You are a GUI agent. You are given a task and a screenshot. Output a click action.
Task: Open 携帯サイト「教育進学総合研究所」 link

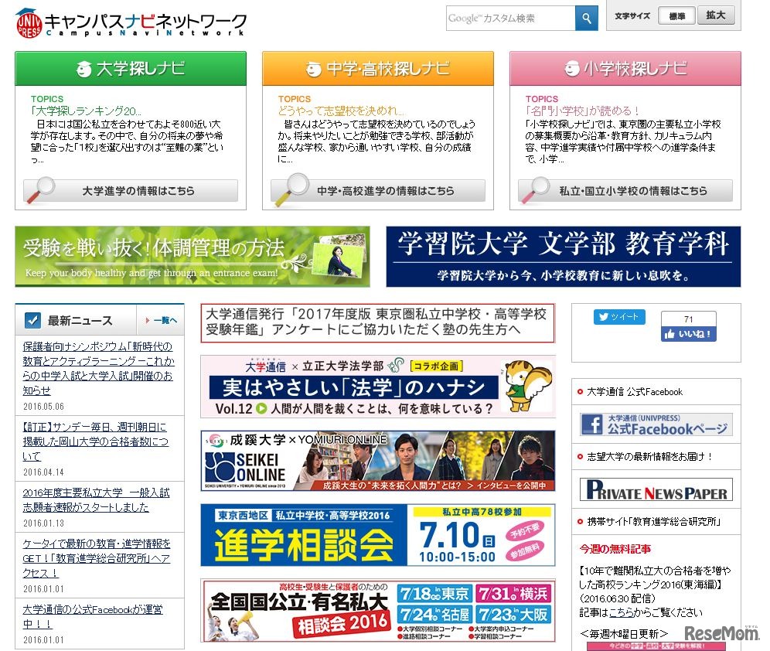tap(653, 521)
